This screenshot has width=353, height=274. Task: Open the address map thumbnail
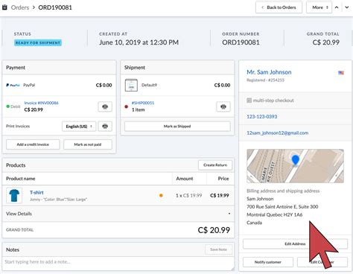tap(295, 166)
